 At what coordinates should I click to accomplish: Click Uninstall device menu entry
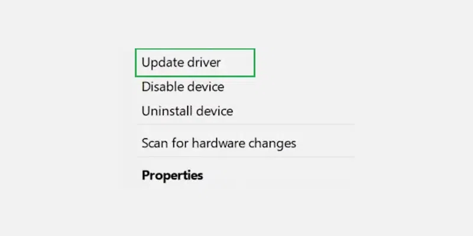tap(187, 111)
